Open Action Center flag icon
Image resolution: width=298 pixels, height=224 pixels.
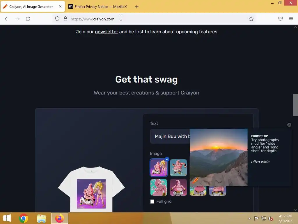coord(256,218)
